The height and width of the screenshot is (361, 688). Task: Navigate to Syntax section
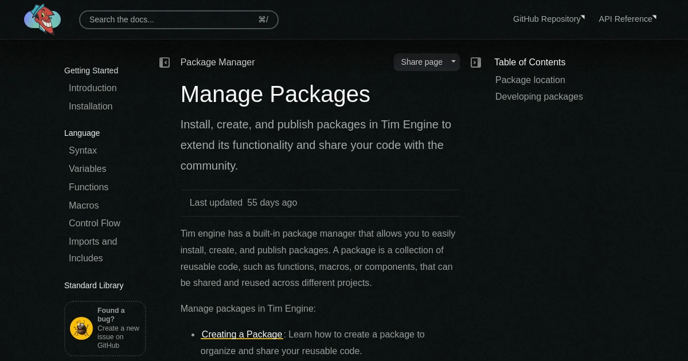[83, 150]
